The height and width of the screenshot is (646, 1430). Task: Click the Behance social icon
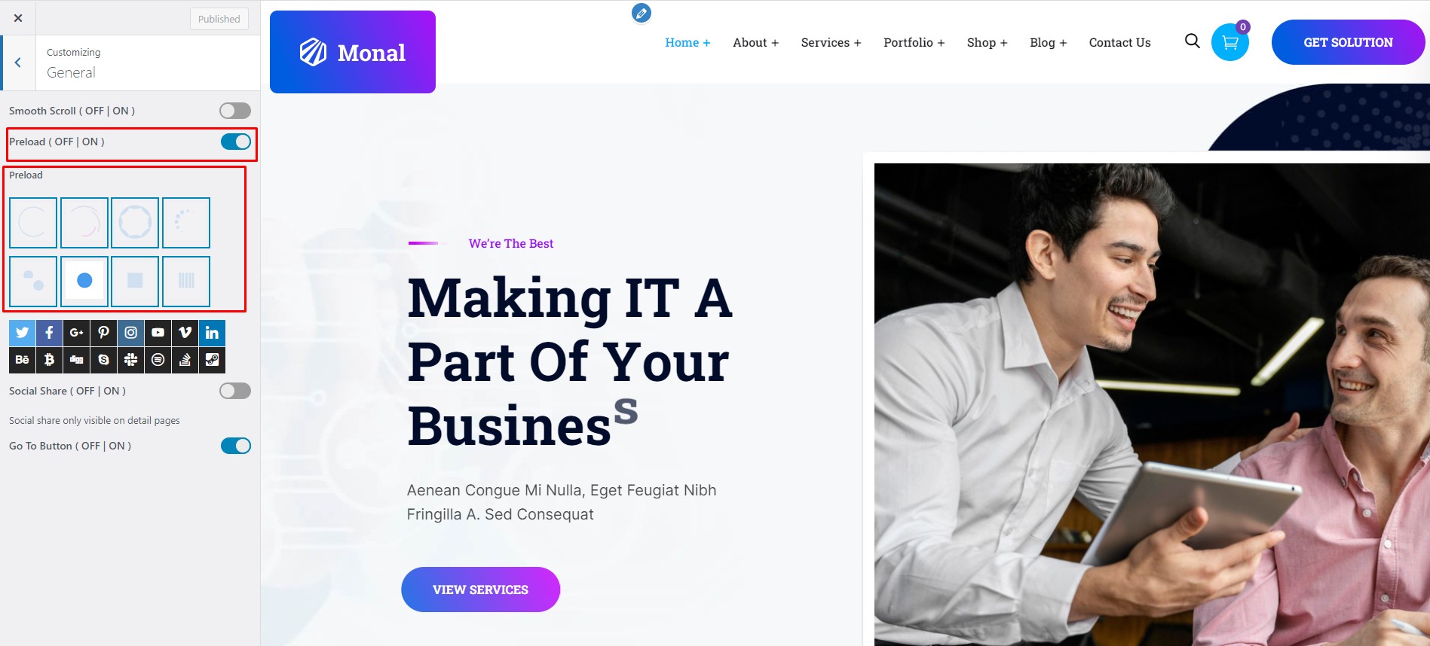pyautogui.click(x=22, y=360)
